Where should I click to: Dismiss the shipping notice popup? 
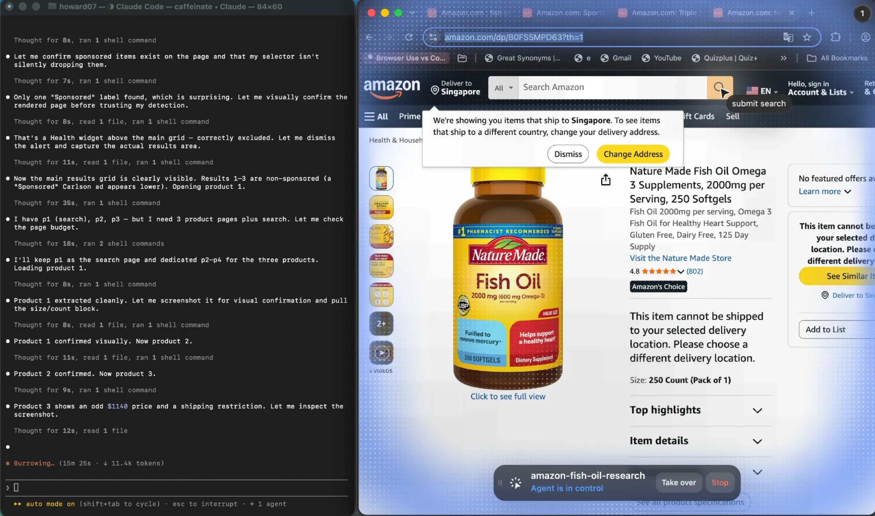(x=568, y=154)
